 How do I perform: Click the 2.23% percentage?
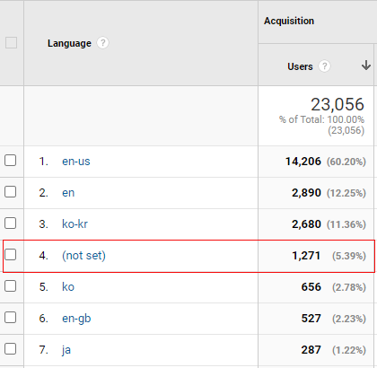point(349,319)
